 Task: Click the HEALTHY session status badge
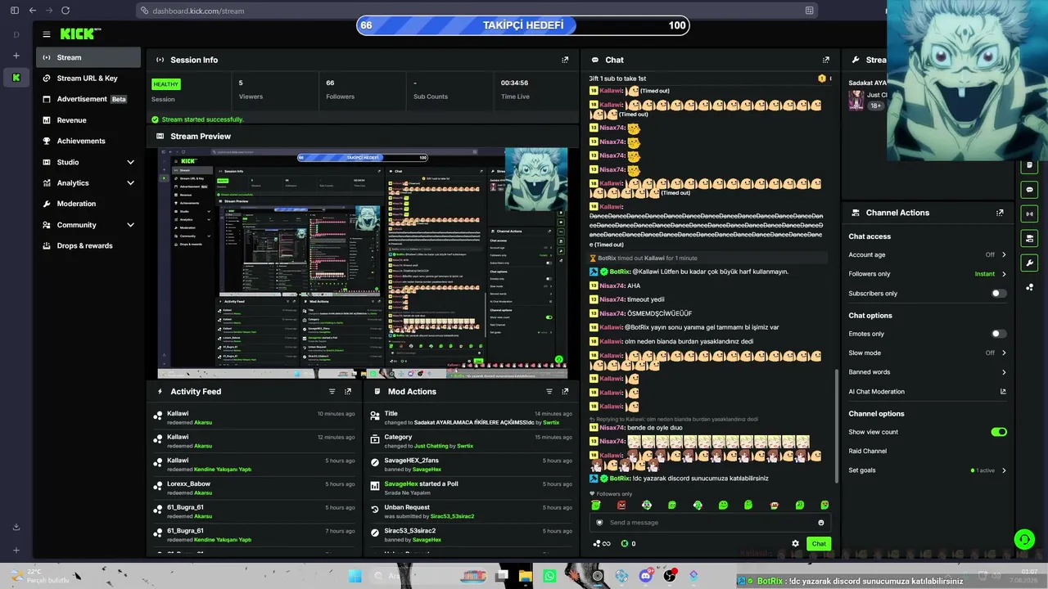tap(165, 84)
